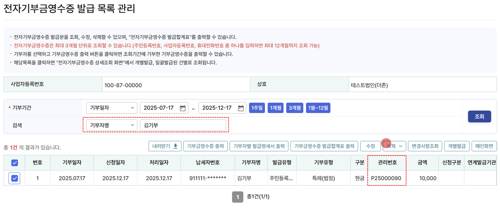Expand the 기부자명 search type dropdown

coord(112,125)
